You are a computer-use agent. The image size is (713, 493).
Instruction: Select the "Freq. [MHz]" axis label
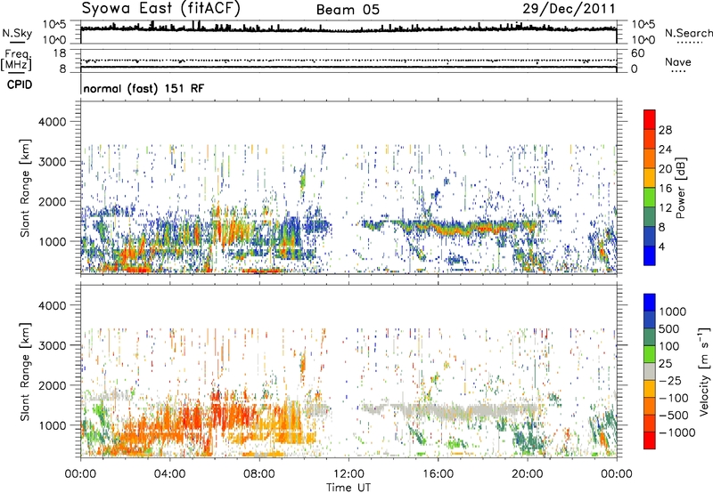coord(16,61)
